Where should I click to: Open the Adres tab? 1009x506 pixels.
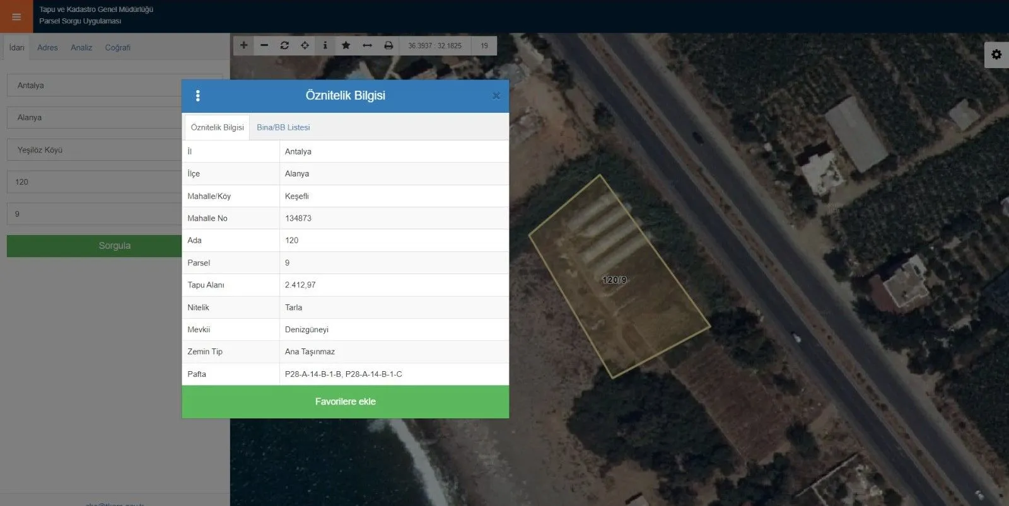point(47,48)
